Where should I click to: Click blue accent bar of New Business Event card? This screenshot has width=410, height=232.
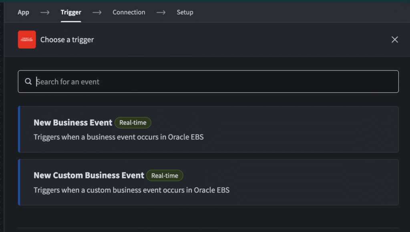(19, 129)
